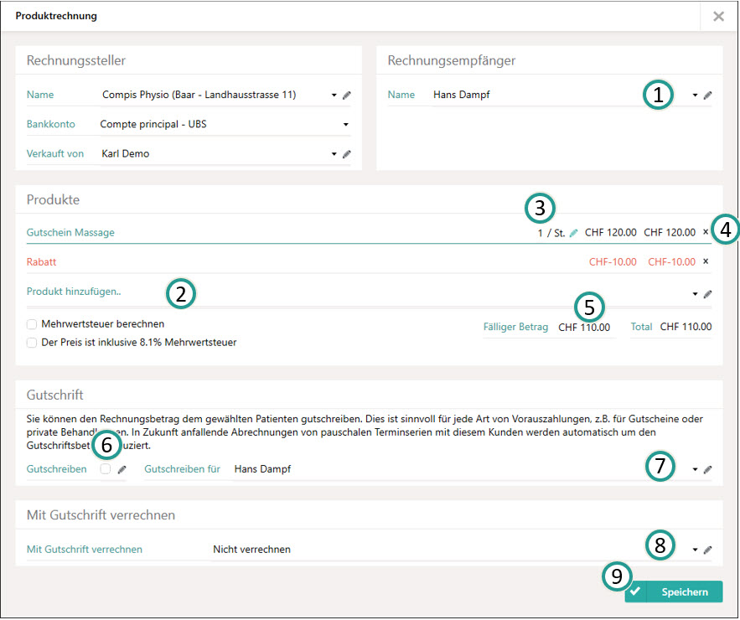Open the Nicht verrechnen dropdown arrow
The width and height of the screenshot is (740, 620).
pos(695,550)
